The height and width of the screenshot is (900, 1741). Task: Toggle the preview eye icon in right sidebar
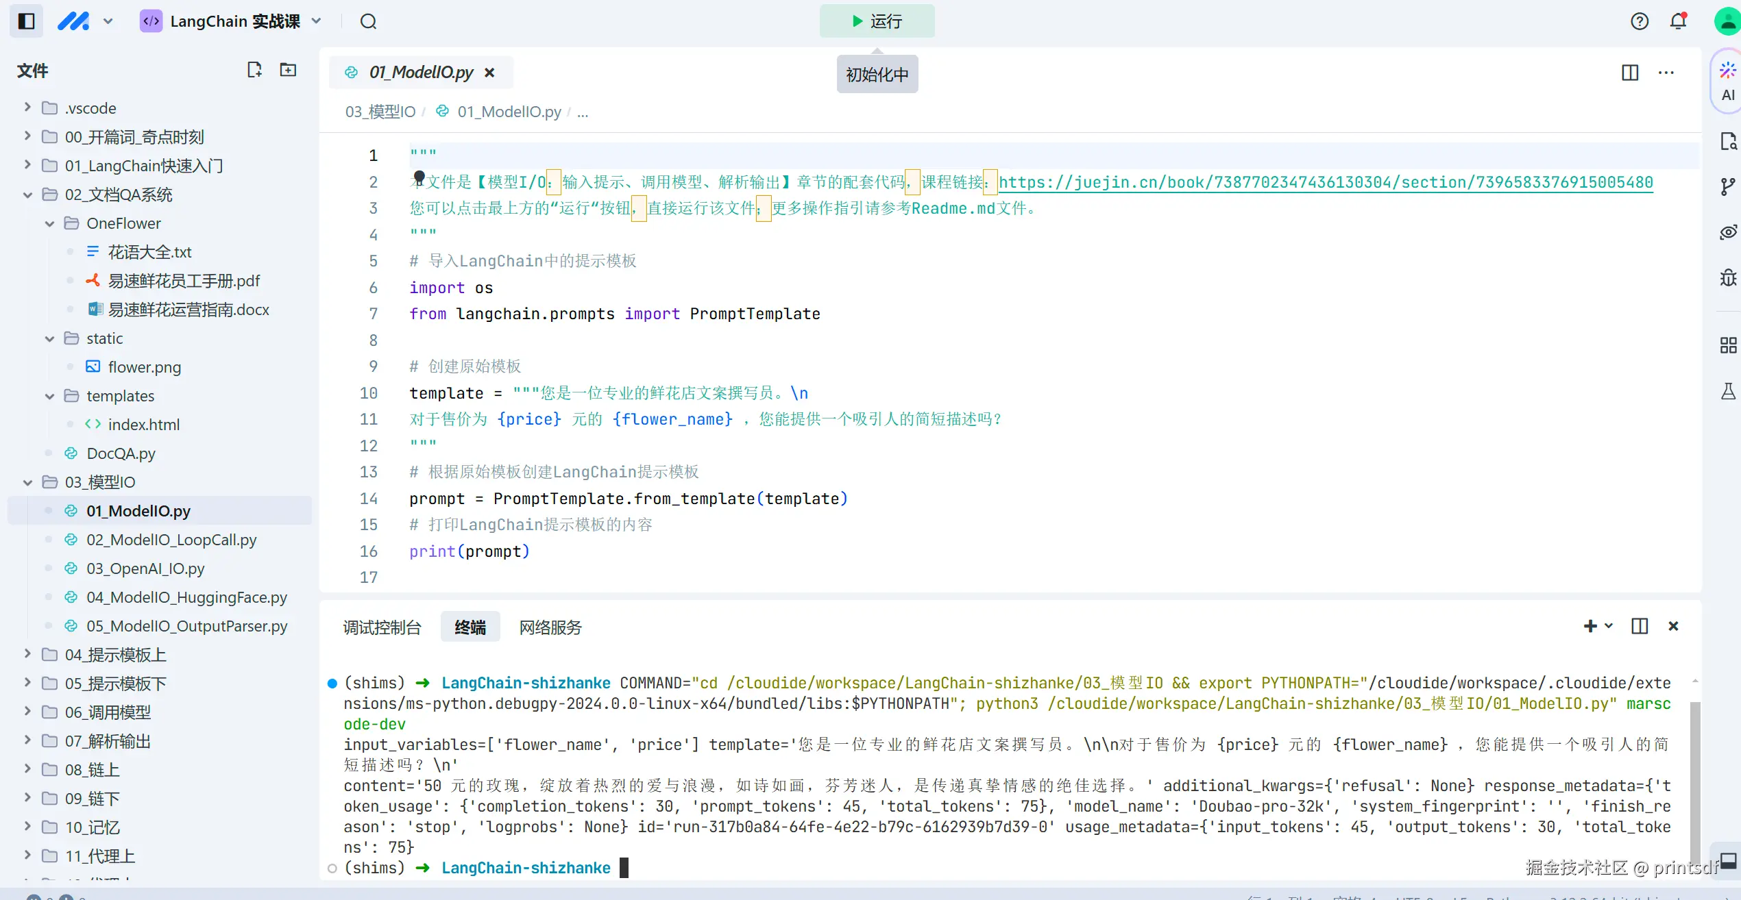[1727, 232]
